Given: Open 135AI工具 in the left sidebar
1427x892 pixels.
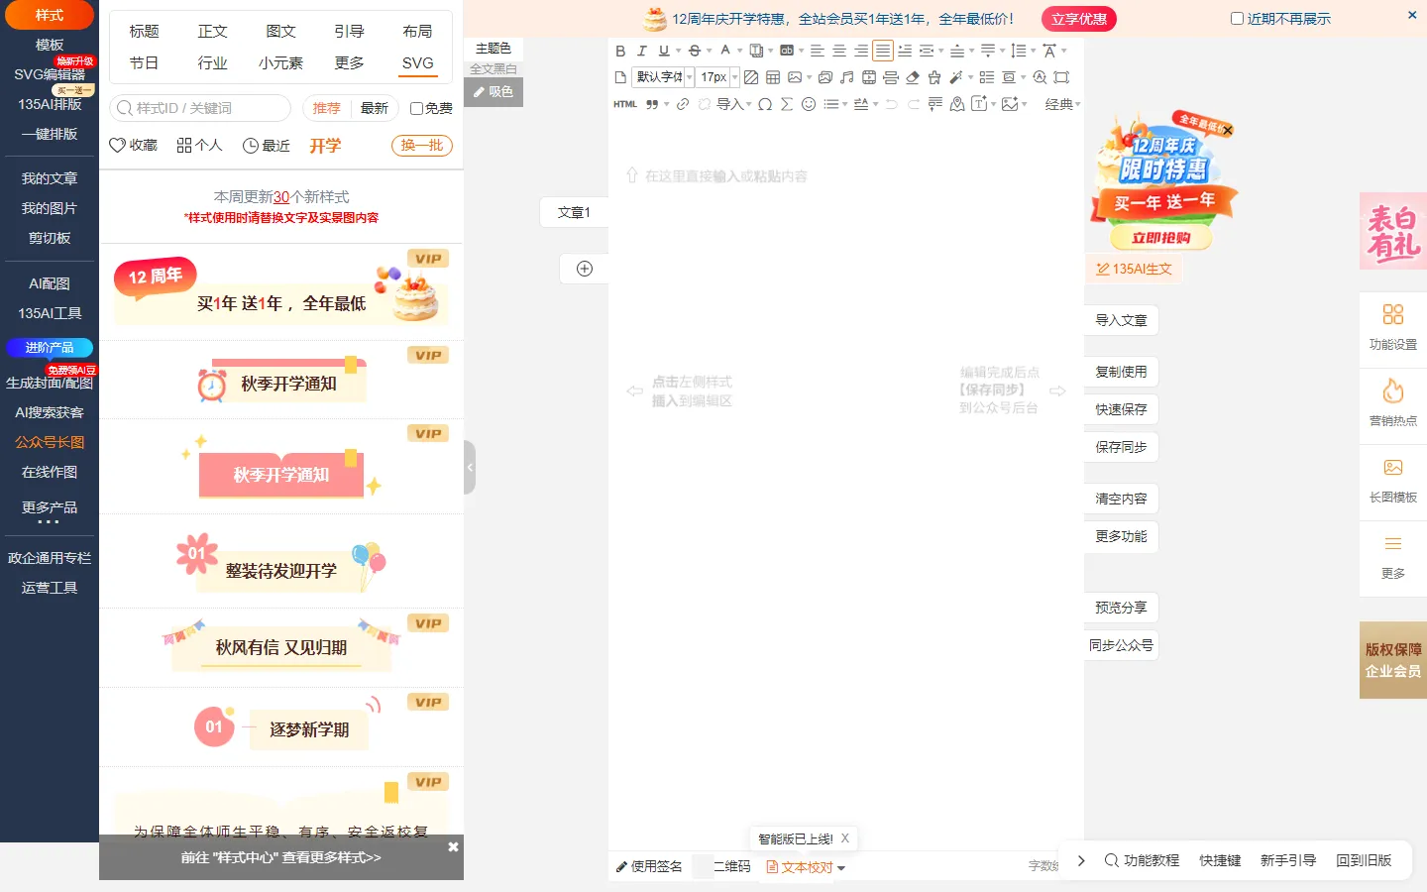Looking at the screenshot, I should click(50, 313).
